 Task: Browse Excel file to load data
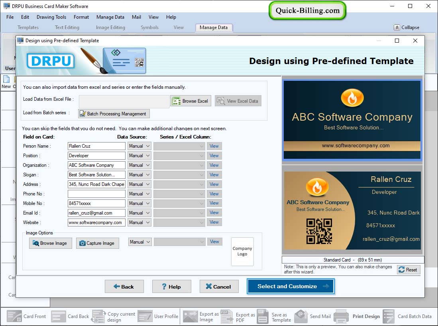(x=191, y=101)
